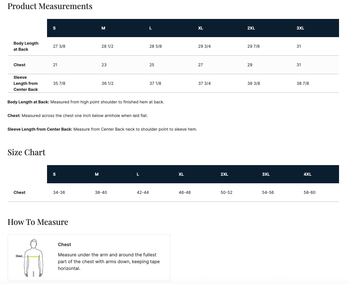Click the Product Measurements heading
Screen dimensions: 347x284
50,6
